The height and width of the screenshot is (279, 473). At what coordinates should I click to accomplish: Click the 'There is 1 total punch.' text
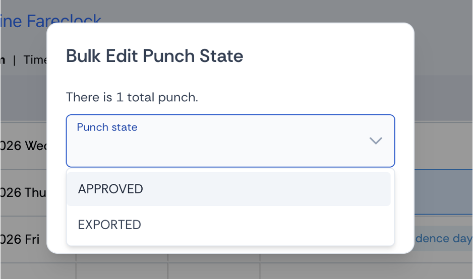[x=132, y=97]
